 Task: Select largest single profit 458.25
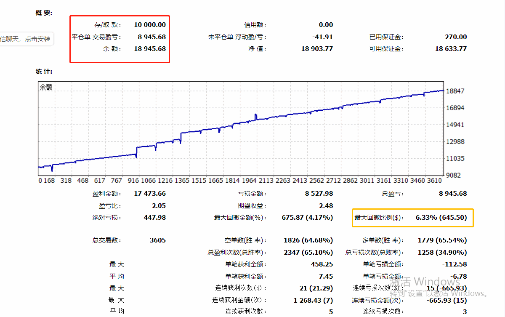[322, 264]
